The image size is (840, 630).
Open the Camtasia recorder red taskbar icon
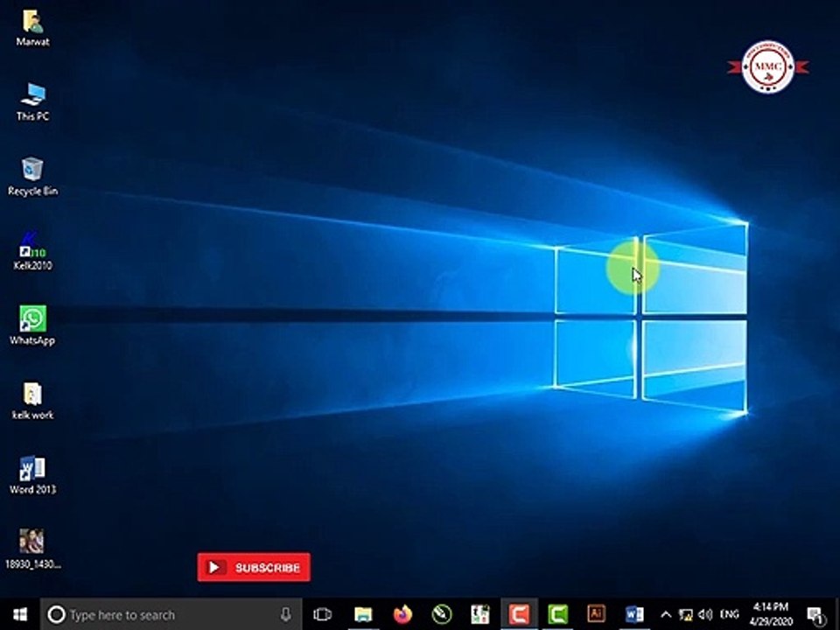(519, 614)
